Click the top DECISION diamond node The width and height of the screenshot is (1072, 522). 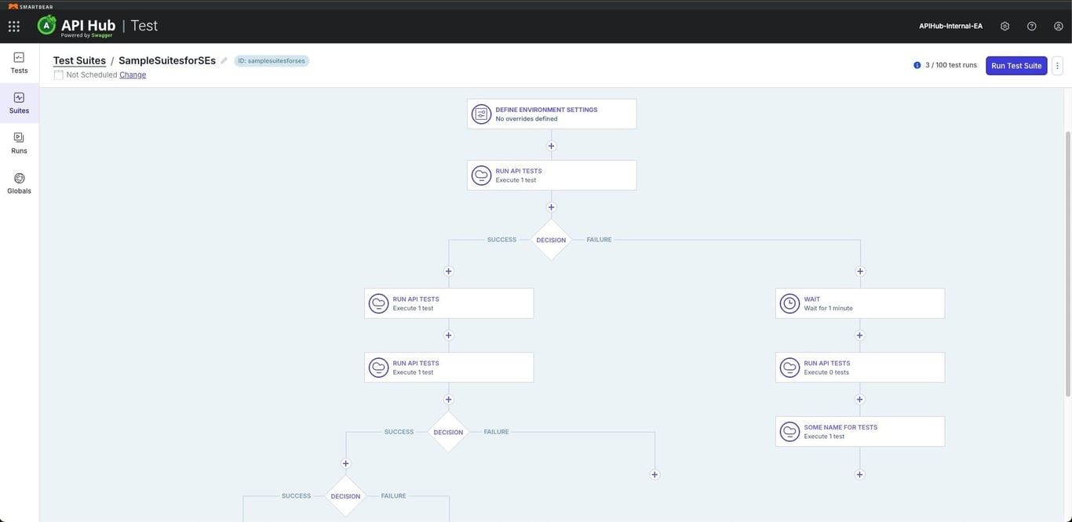coord(551,240)
